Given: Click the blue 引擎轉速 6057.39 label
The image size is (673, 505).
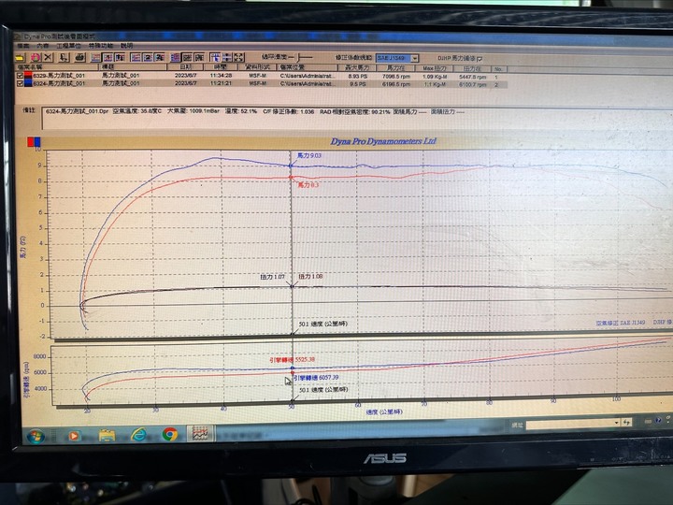Looking at the screenshot, I should [316, 378].
